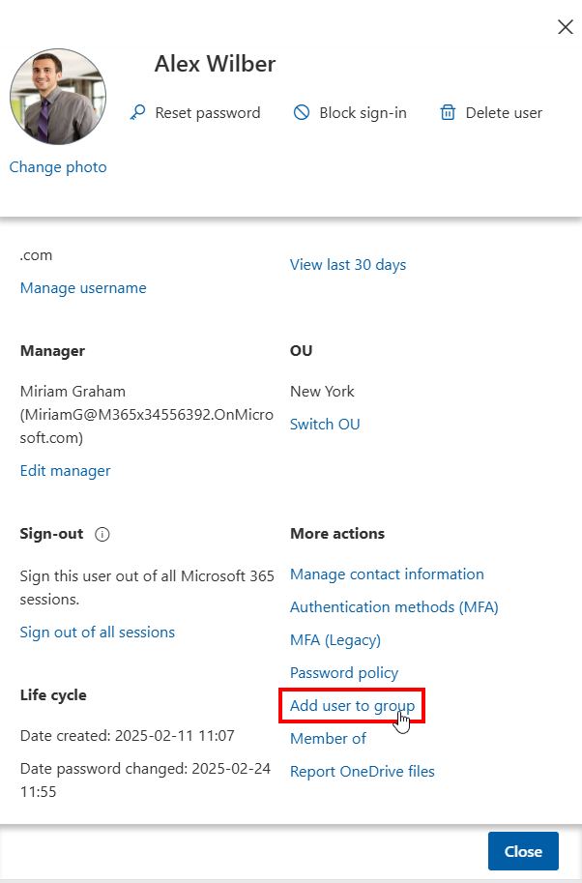Screen dimensions: 582x883
Task: Open the Change photo link
Action: [x=58, y=167]
